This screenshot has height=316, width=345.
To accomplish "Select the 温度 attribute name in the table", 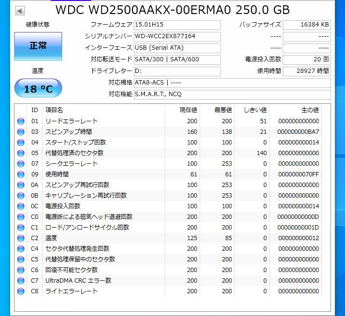I will coord(51,238).
